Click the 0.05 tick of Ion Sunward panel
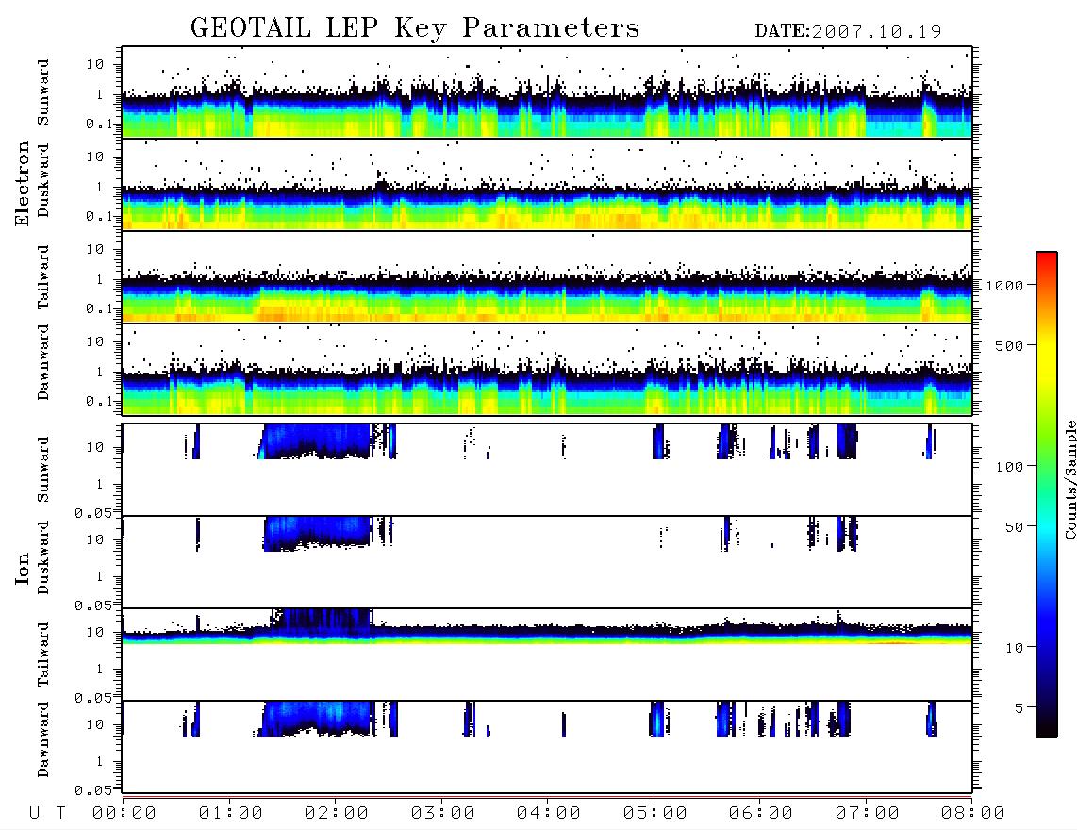The image size is (1077, 830). 93,513
